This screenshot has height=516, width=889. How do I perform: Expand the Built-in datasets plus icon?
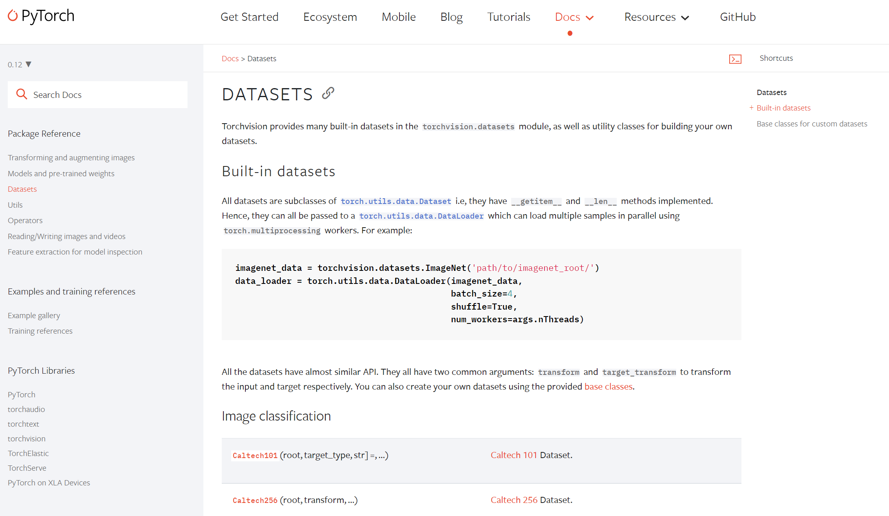tap(751, 108)
